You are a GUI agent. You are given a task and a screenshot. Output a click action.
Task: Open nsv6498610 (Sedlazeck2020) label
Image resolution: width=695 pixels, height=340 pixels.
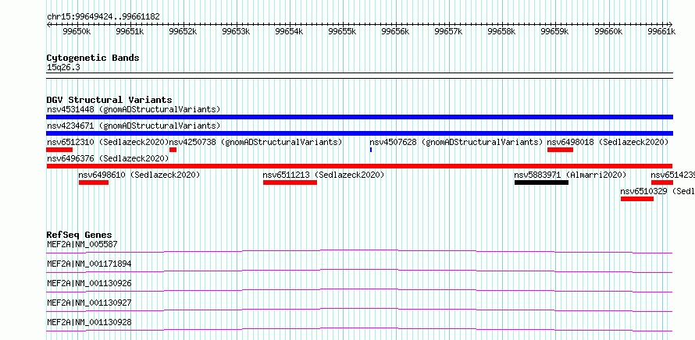(x=139, y=175)
